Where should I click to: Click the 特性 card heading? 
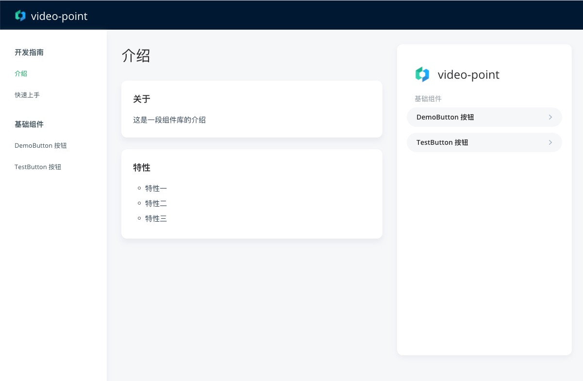(142, 168)
